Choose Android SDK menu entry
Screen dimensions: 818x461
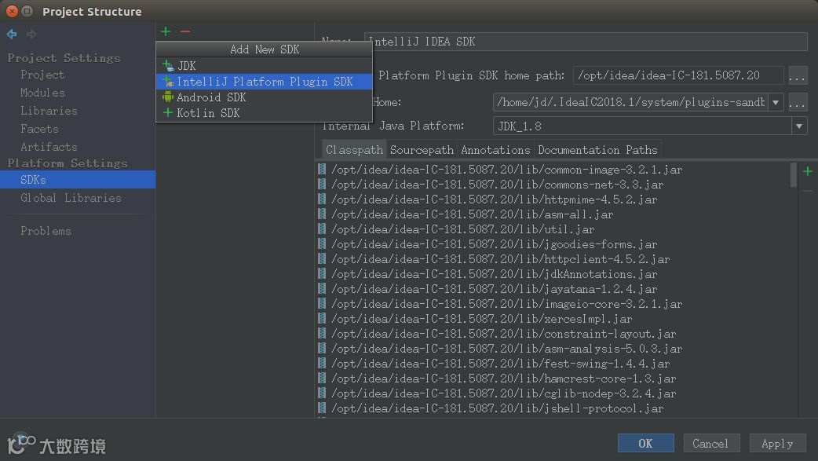264,97
